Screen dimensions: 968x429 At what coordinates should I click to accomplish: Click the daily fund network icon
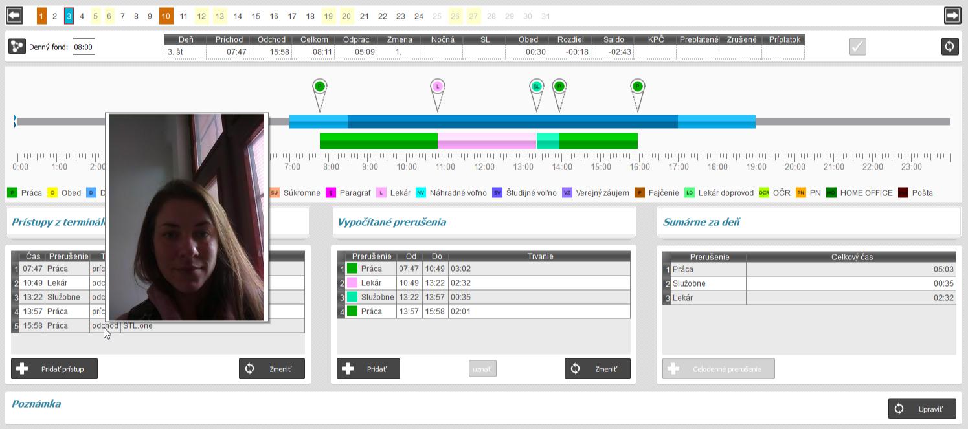point(17,47)
